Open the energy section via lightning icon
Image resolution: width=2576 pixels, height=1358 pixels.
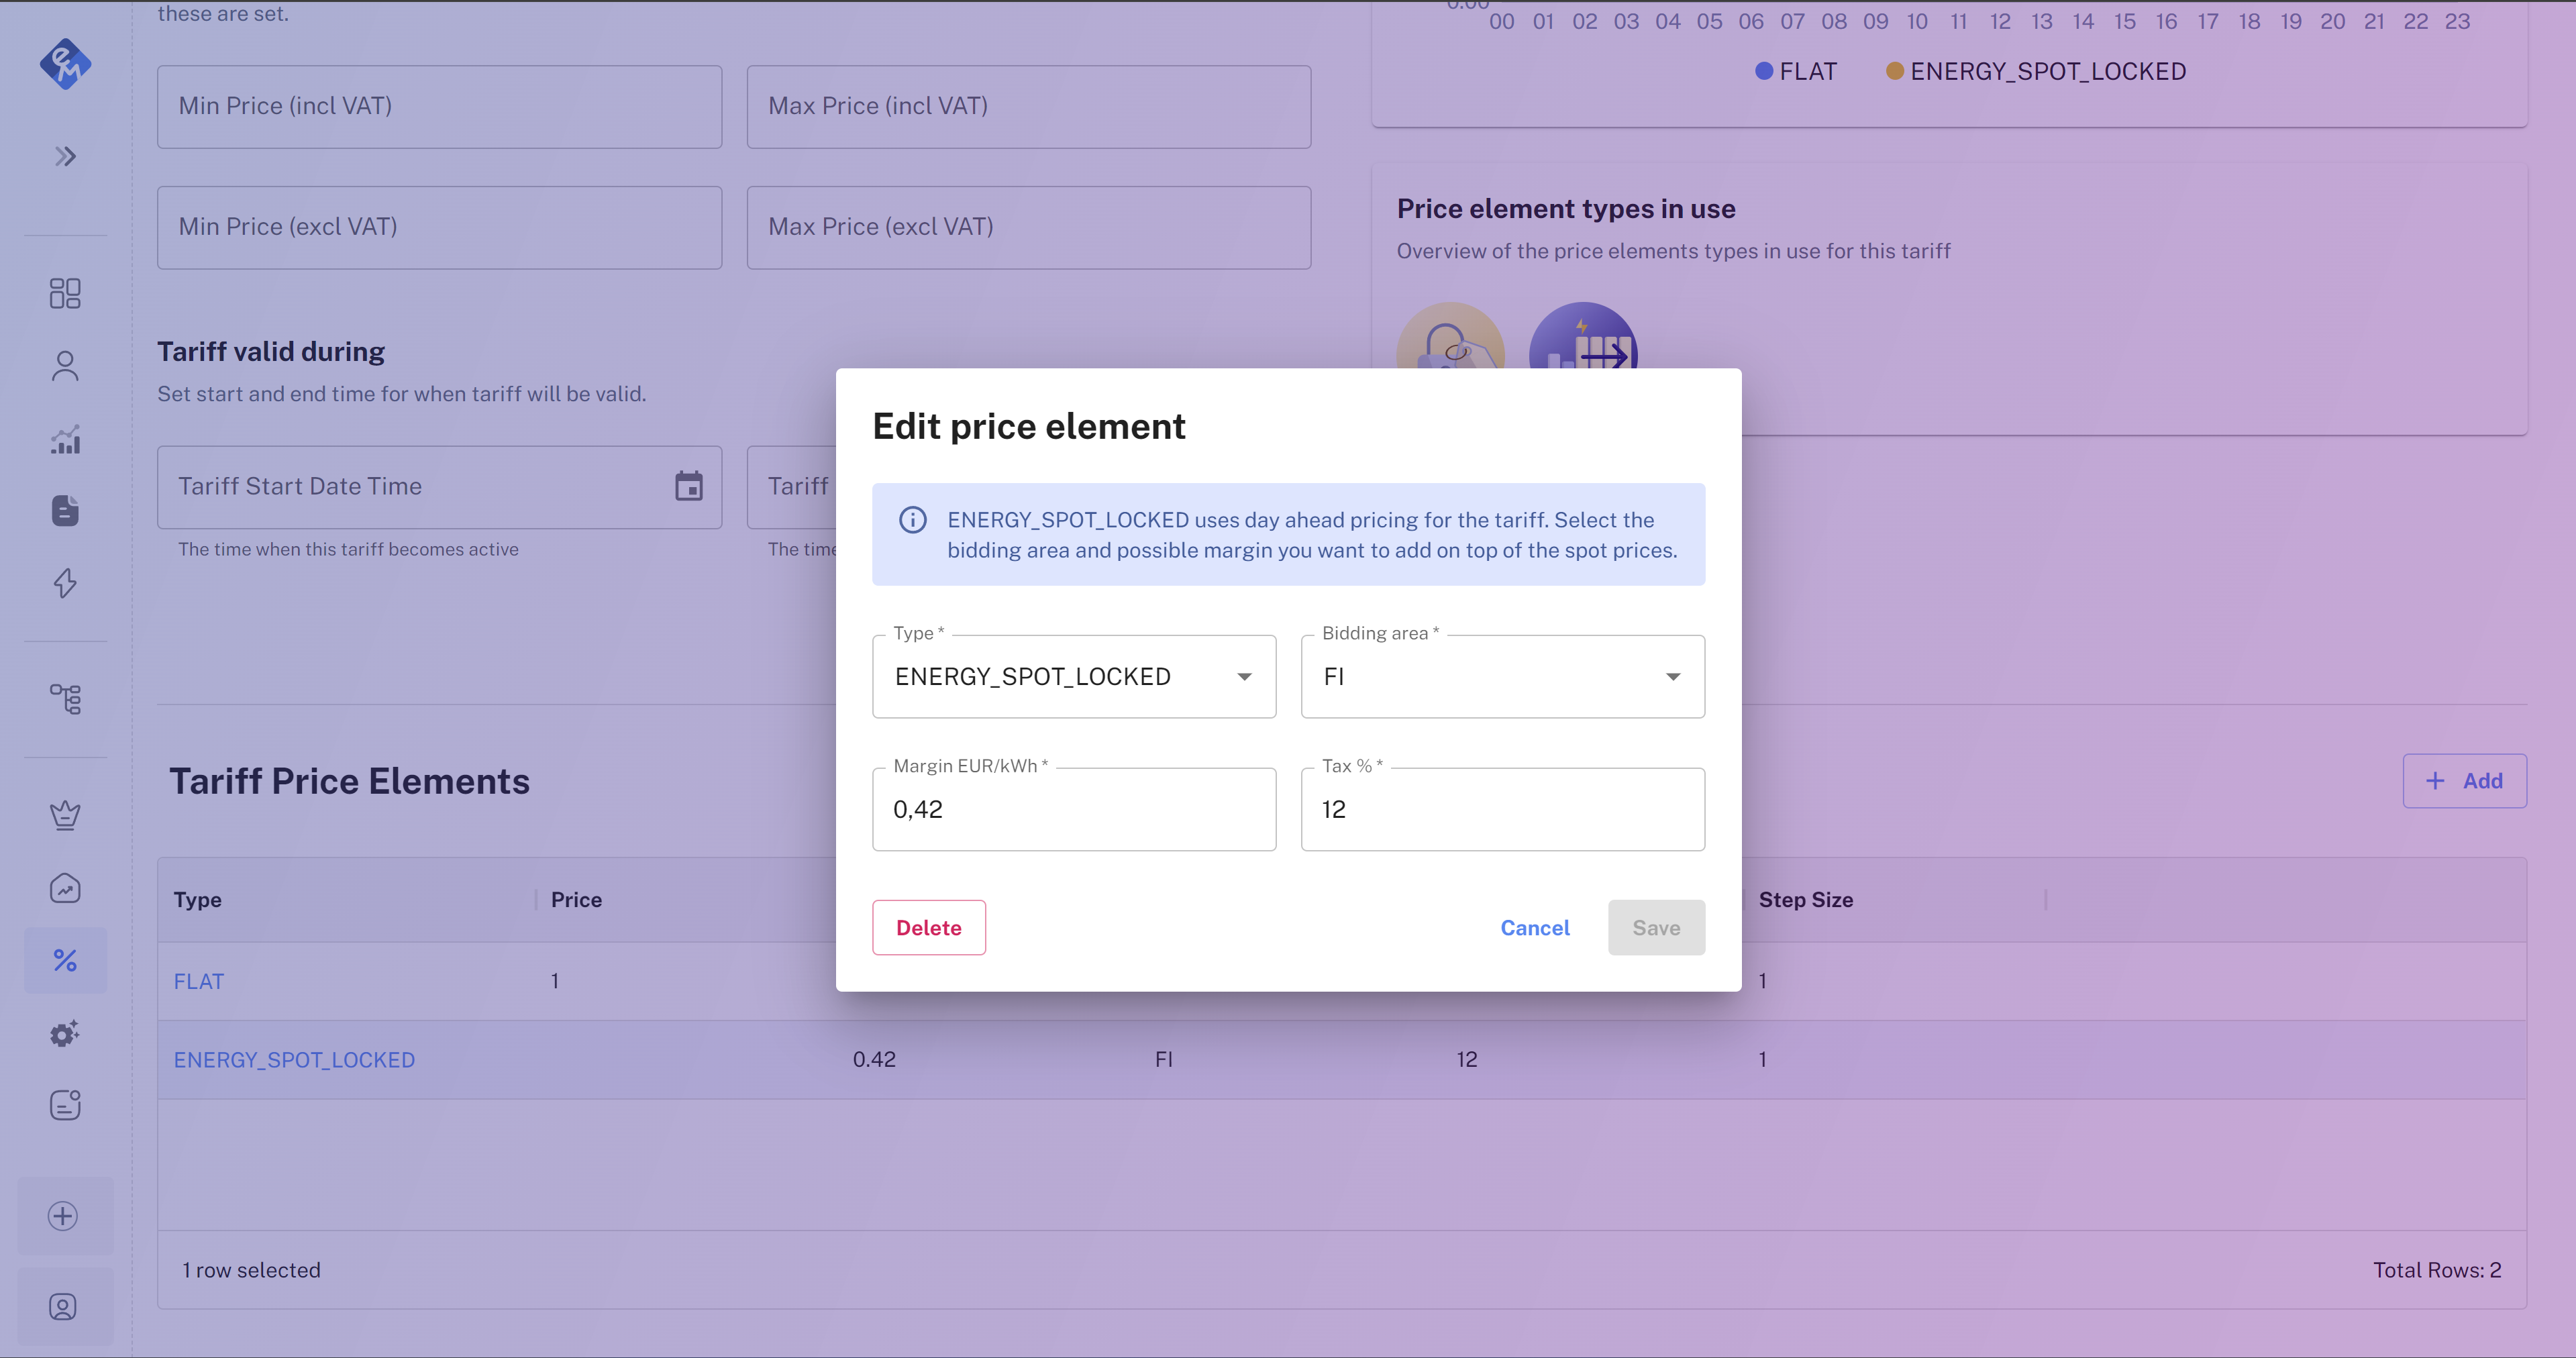point(65,583)
